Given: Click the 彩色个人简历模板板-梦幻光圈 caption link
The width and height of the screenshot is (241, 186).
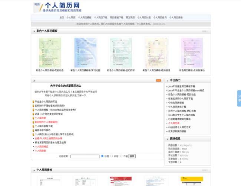Looking at the screenshot, I should 85,70.
